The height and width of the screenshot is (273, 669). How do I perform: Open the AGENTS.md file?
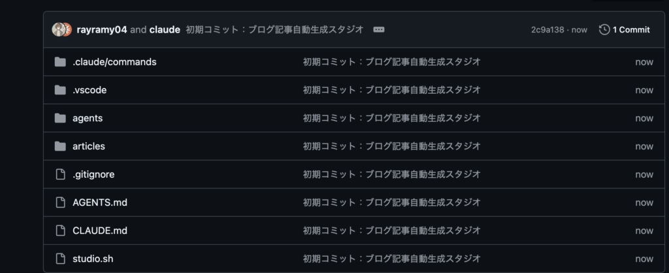(99, 202)
